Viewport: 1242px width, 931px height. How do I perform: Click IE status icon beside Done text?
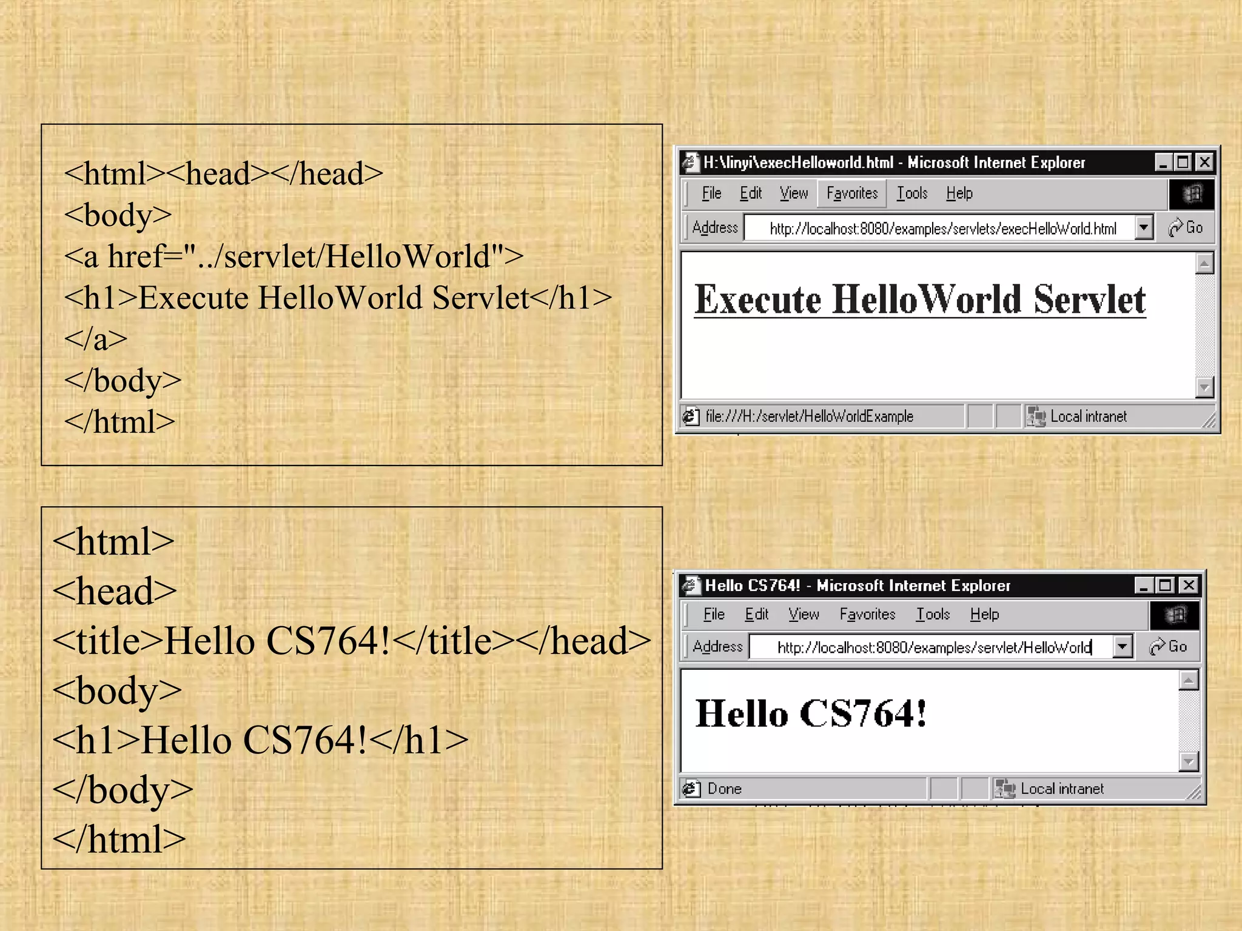coord(690,789)
